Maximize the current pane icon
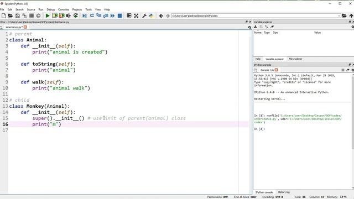The image size is (354, 199). (129, 15)
